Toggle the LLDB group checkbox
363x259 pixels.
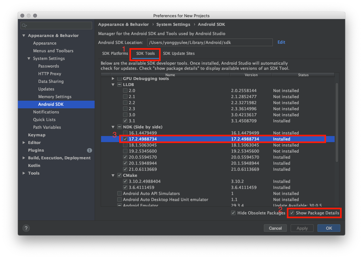(120, 84)
